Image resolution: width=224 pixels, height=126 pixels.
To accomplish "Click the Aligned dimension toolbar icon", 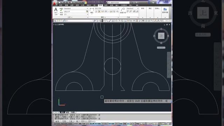I will pos(107,21).
